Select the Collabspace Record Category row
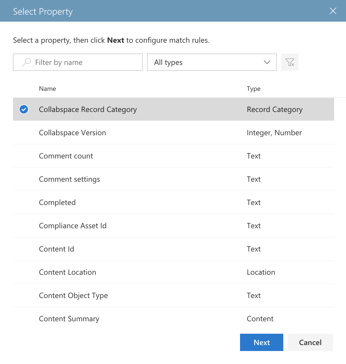The width and height of the screenshot is (346, 364). pos(174,109)
